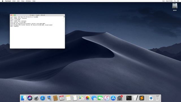Screen dimensions: 181x102
Task: Open the Terminal application menu
Action: (x=8, y=1)
